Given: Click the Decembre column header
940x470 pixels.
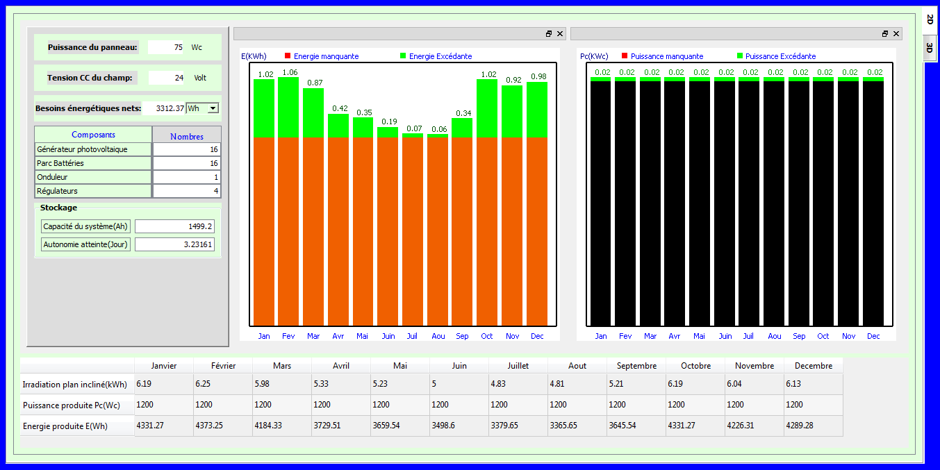Looking at the screenshot, I should (814, 366).
